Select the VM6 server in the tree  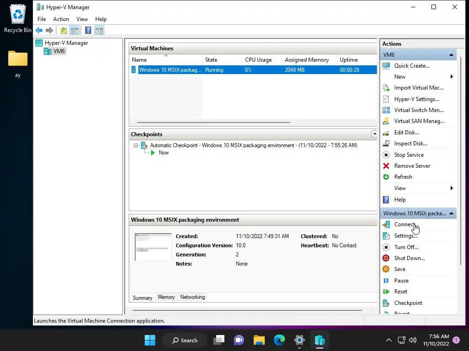click(x=55, y=51)
